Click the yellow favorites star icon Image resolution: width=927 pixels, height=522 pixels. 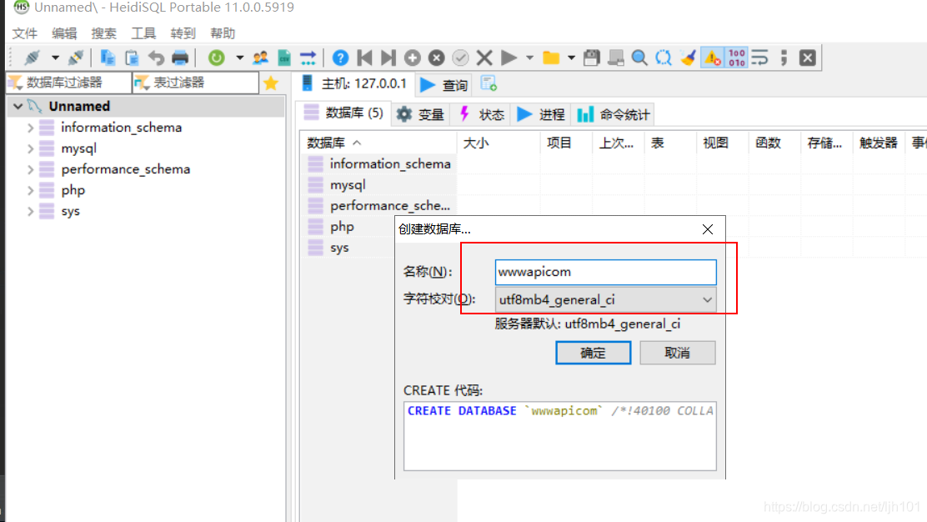272,83
